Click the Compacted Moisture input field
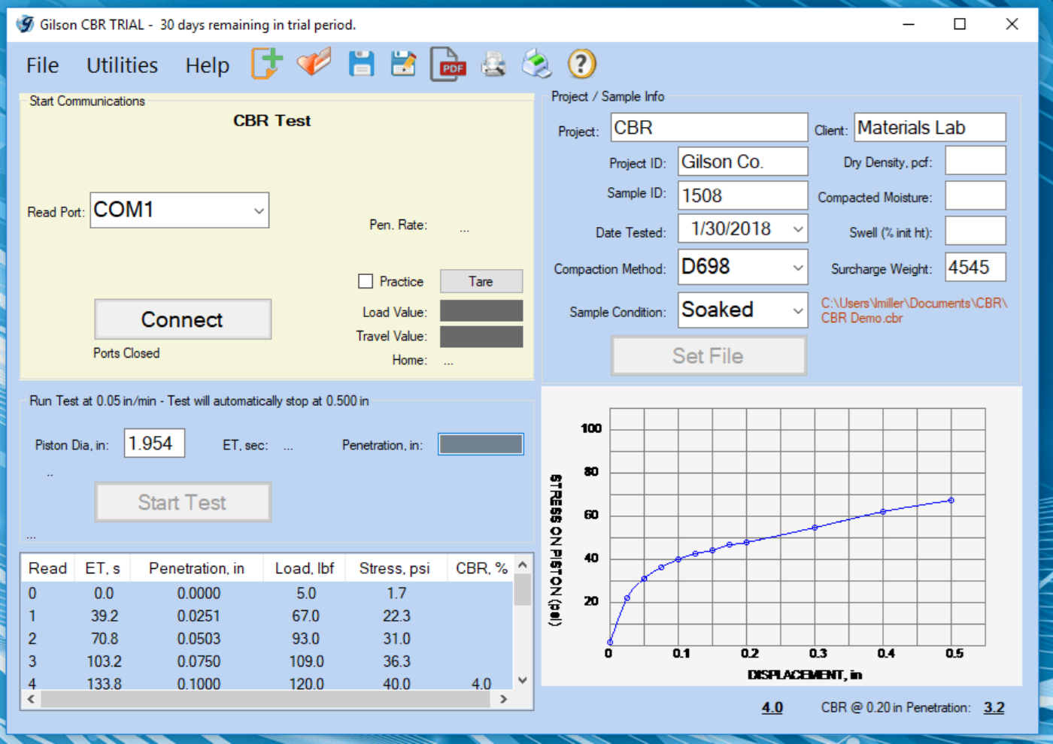1053x744 pixels. (976, 196)
